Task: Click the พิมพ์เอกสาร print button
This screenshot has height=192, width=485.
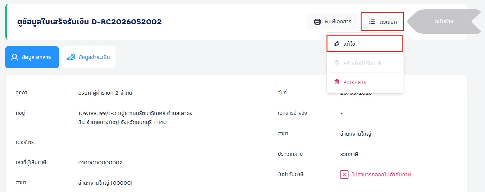Action: (332, 22)
